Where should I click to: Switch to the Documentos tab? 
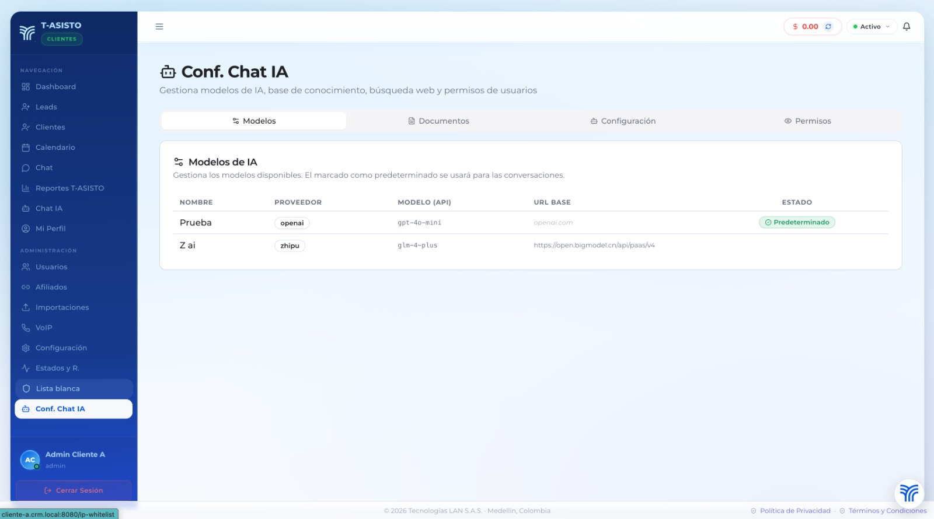click(438, 121)
